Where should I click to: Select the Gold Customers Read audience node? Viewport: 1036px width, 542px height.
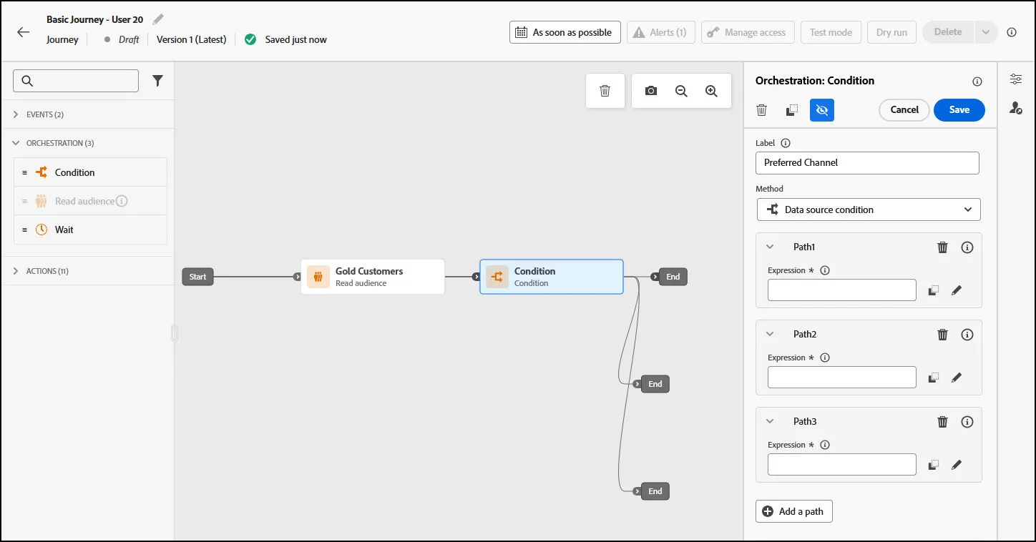(373, 277)
